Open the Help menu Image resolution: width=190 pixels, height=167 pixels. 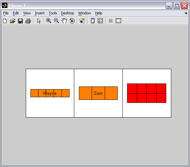[99, 13]
